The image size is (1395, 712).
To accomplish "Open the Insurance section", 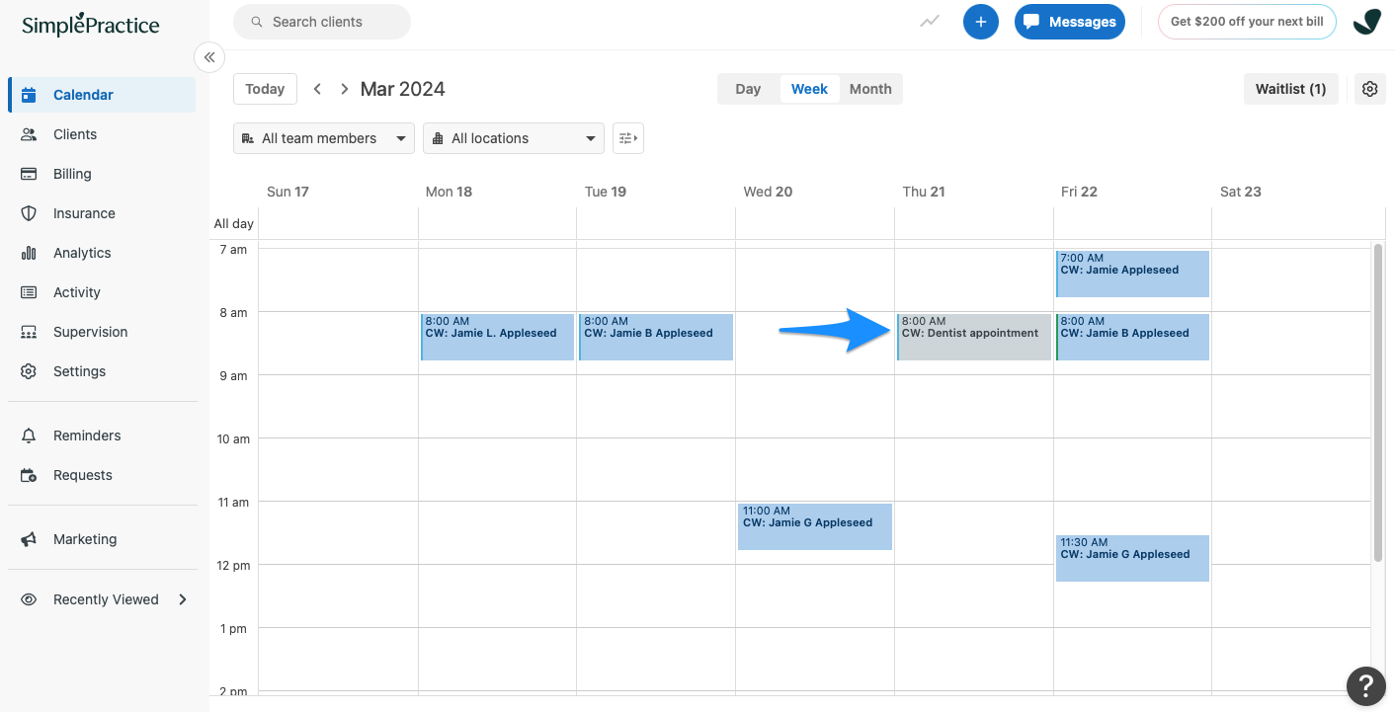I will (x=83, y=212).
